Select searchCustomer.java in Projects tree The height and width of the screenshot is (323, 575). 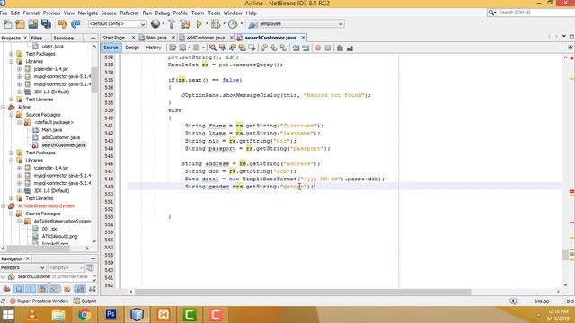64,145
